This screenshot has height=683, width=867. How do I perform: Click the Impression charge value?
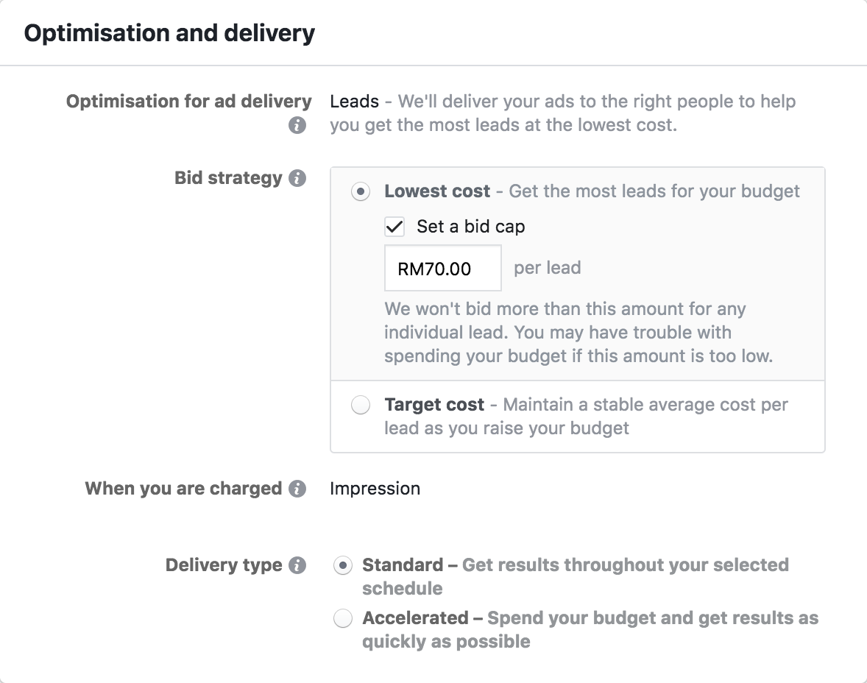coord(375,489)
